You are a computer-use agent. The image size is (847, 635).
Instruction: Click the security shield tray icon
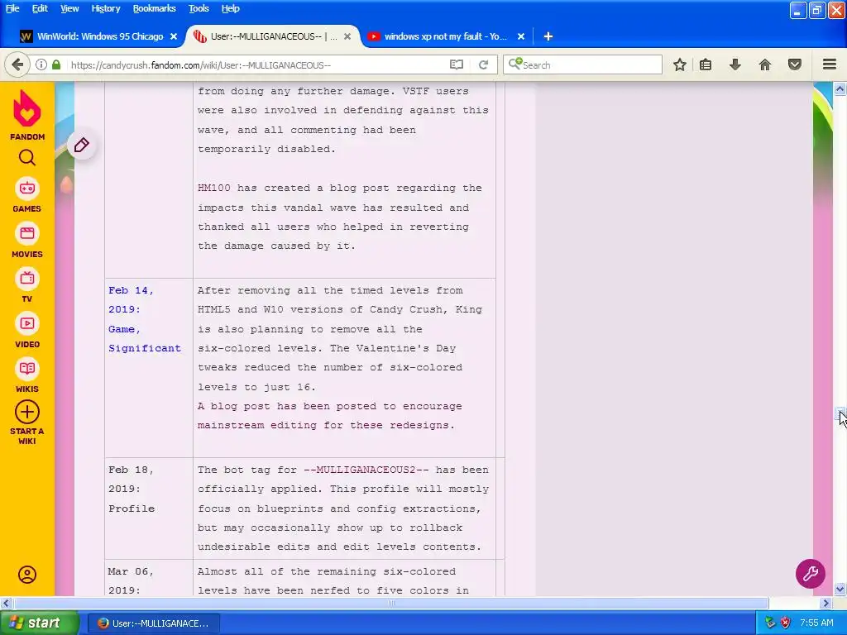(786, 623)
